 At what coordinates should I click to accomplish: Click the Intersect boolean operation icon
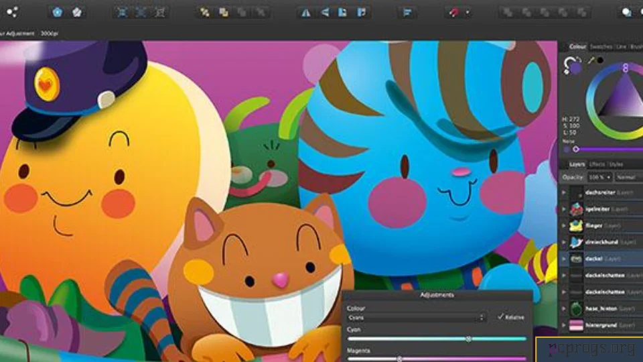545,12
